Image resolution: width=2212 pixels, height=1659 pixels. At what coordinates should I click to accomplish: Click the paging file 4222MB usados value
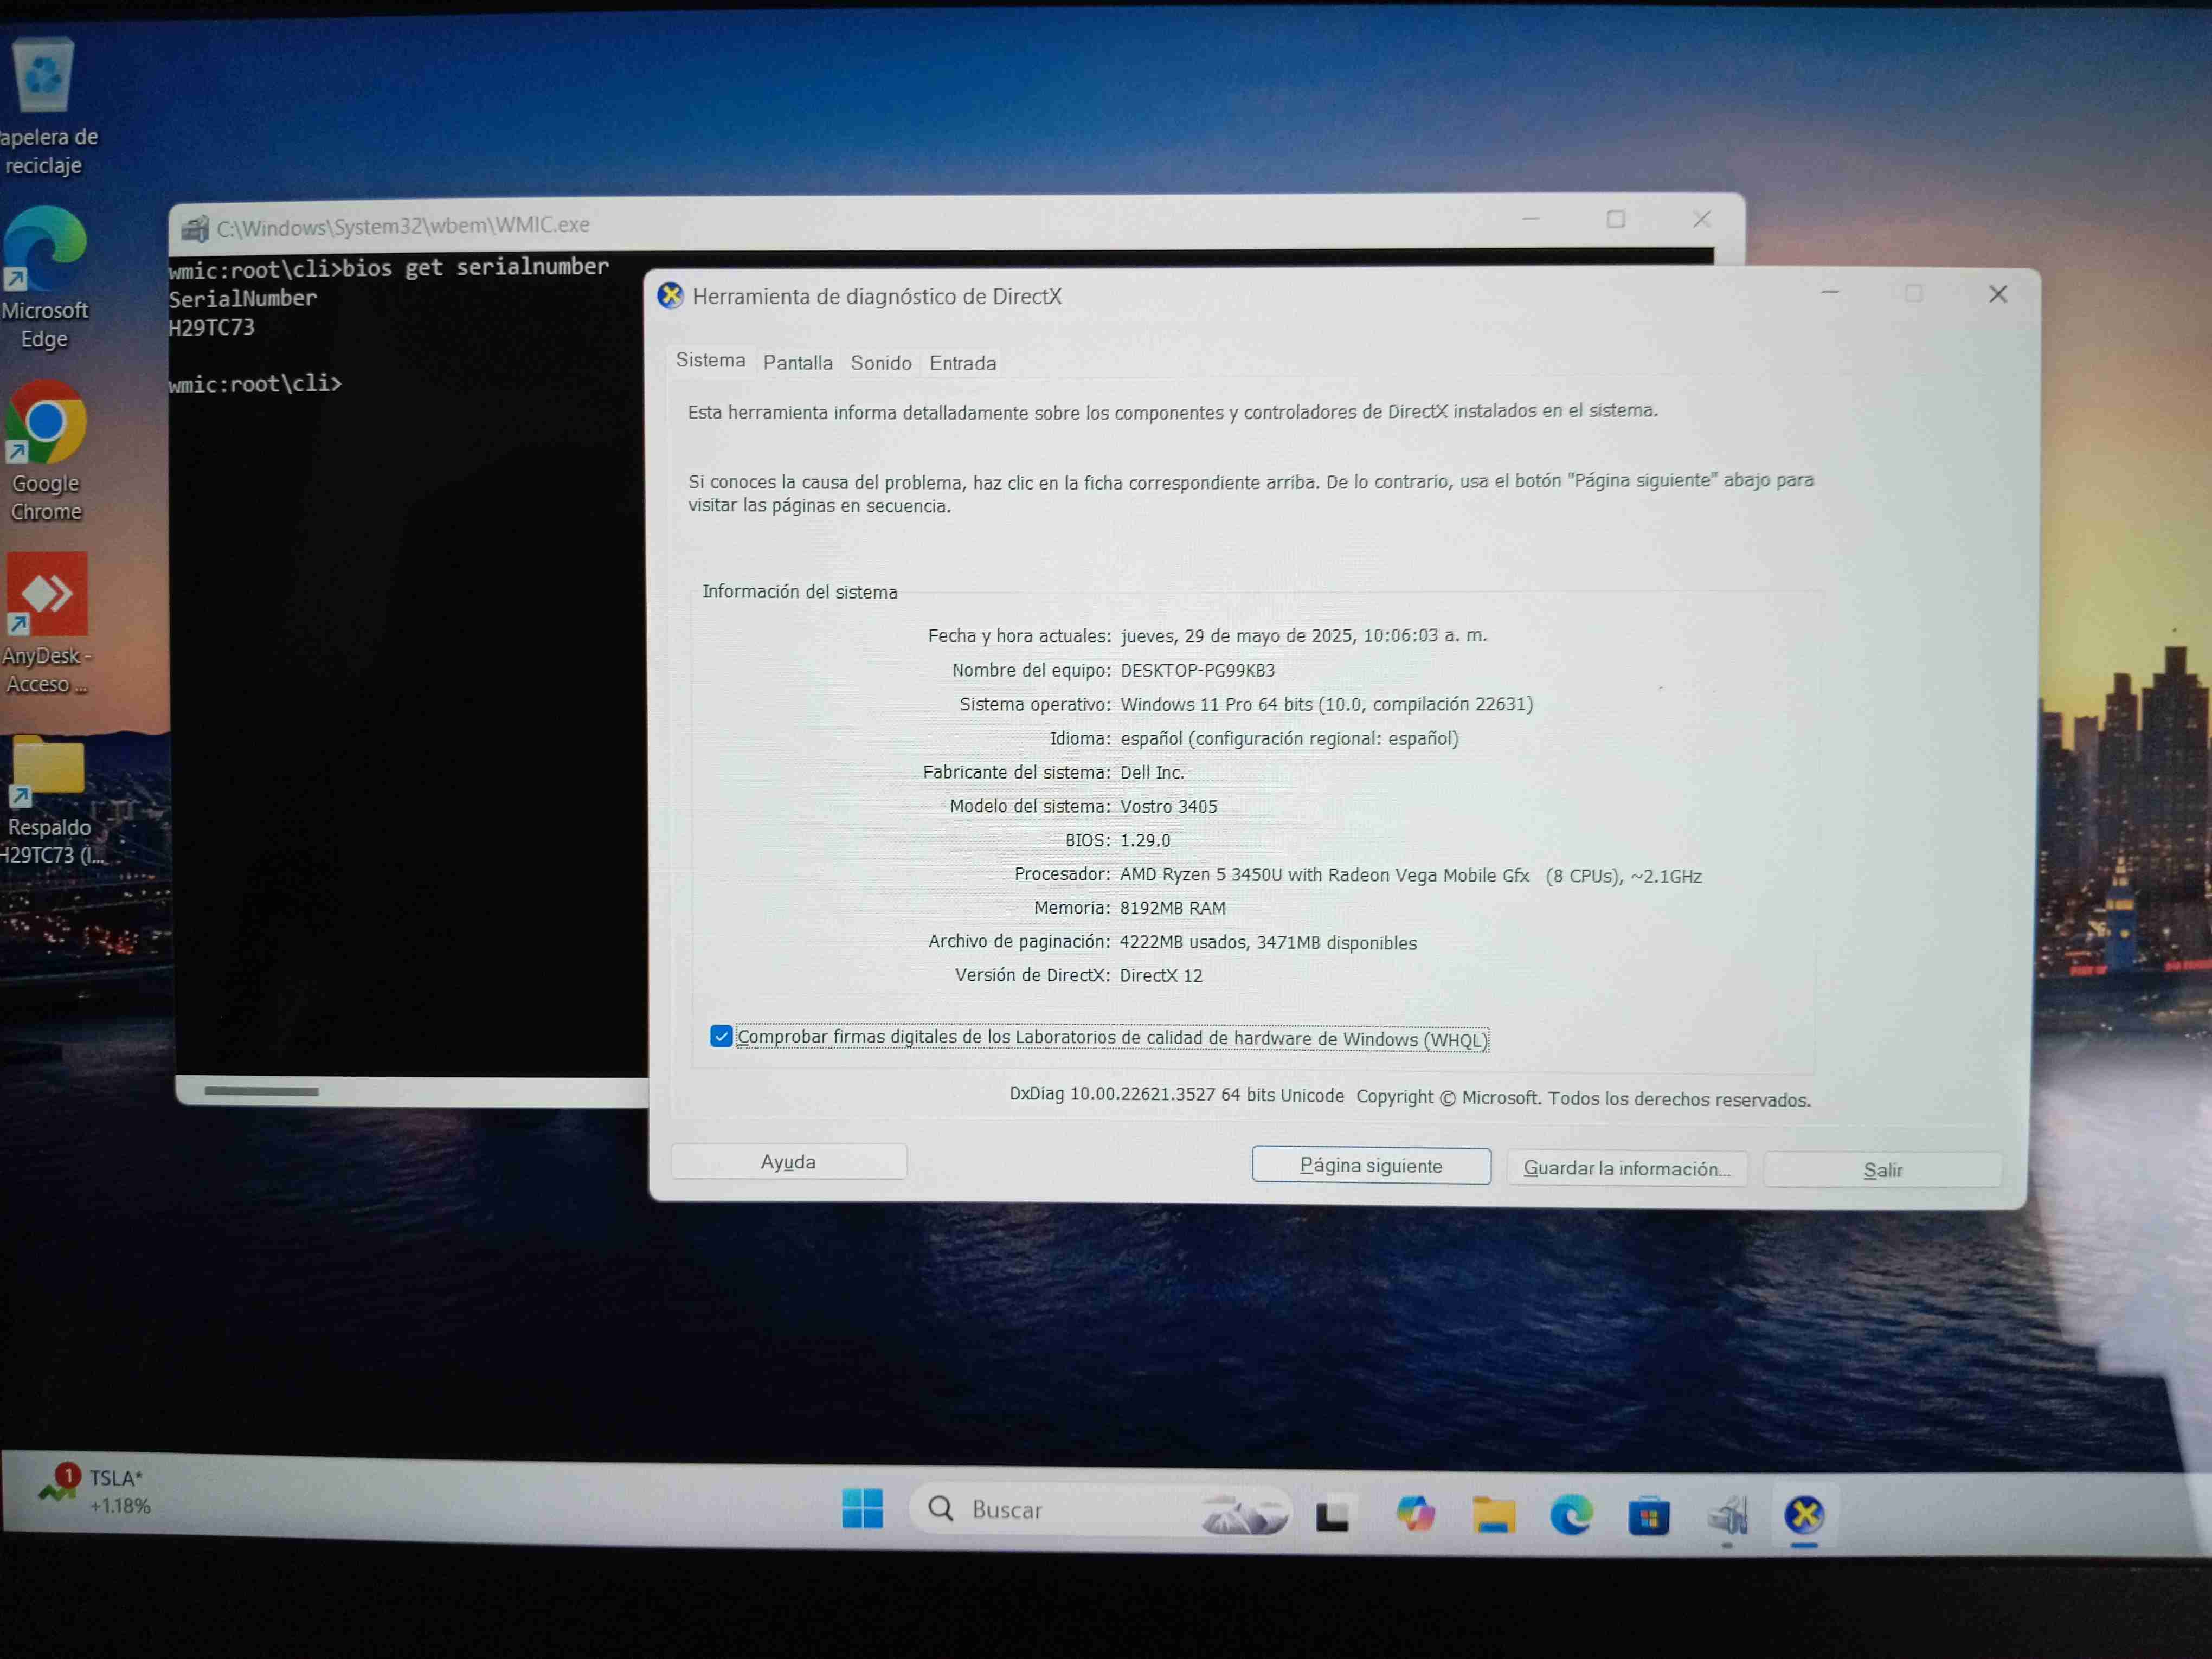pyautogui.click(x=1268, y=943)
